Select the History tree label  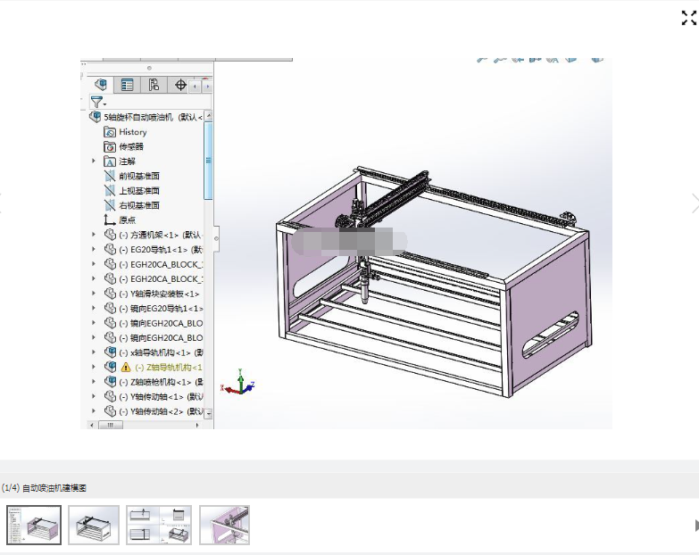tap(133, 132)
